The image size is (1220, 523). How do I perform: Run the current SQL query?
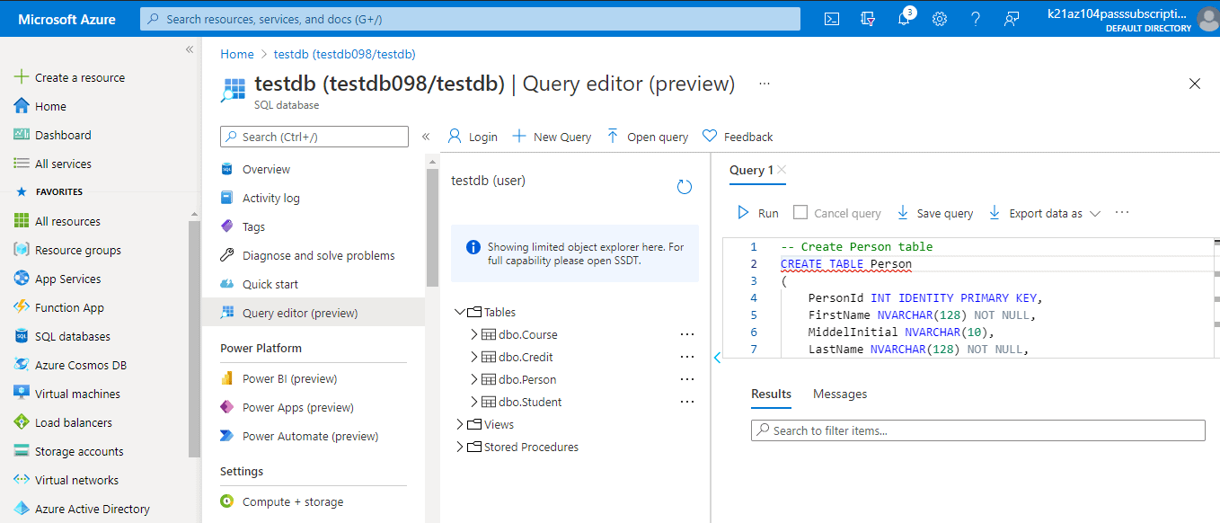757,213
